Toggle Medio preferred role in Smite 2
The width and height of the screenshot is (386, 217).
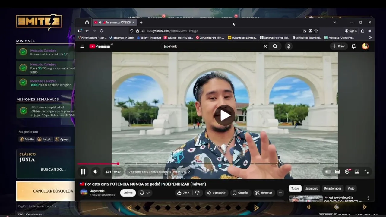click(27, 139)
